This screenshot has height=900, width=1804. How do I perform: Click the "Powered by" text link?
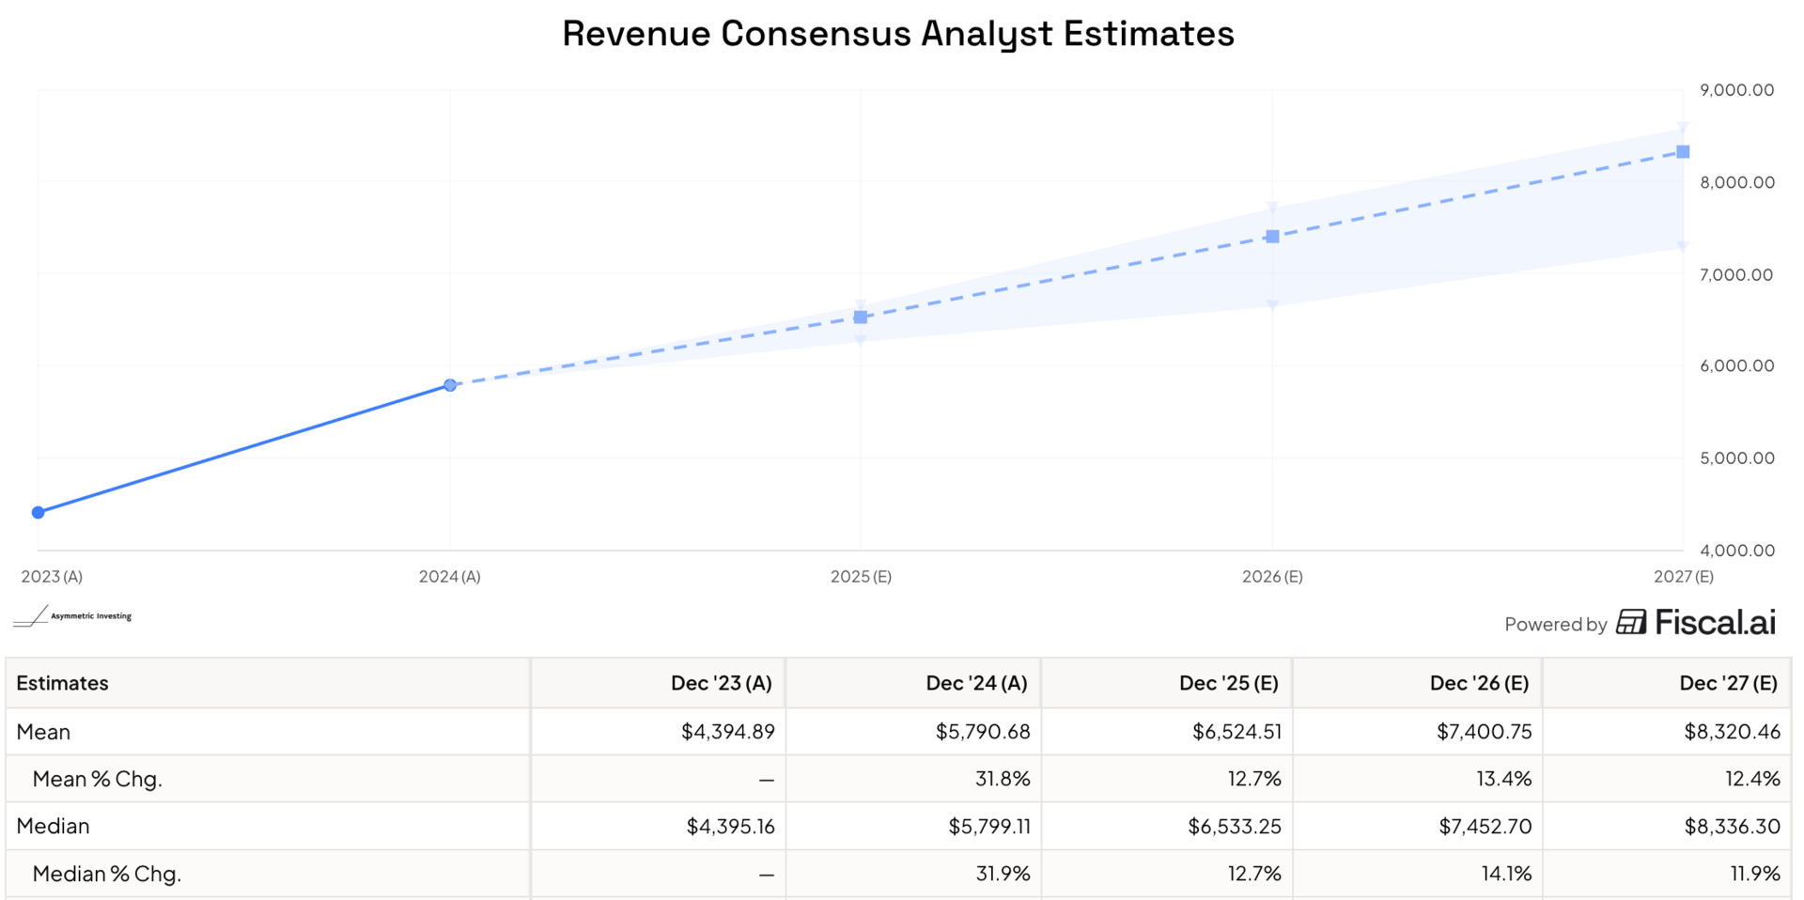[x=1555, y=625]
